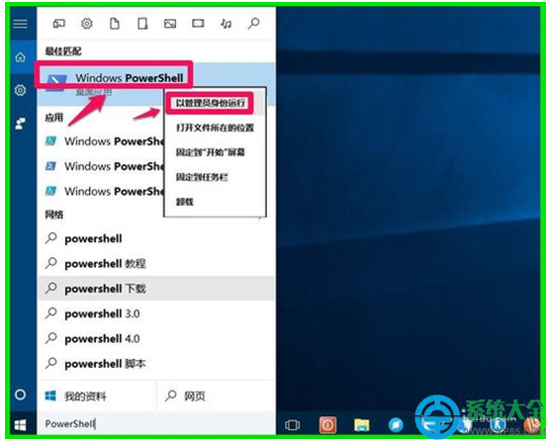This screenshot has height=442, width=548.
Task: Filter search by folders tablet icon
Action: coord(142,24)
